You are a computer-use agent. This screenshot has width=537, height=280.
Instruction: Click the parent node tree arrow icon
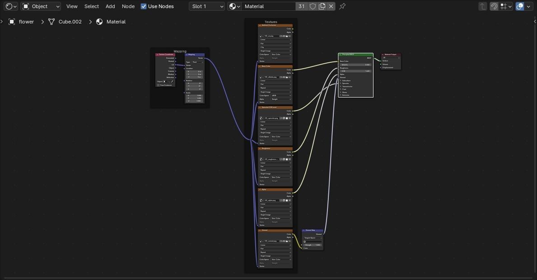point(482,6)
